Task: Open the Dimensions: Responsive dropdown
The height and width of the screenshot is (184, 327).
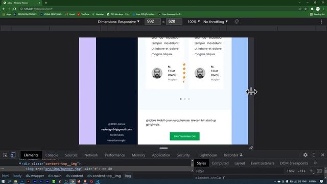Action: coord(119,21)
